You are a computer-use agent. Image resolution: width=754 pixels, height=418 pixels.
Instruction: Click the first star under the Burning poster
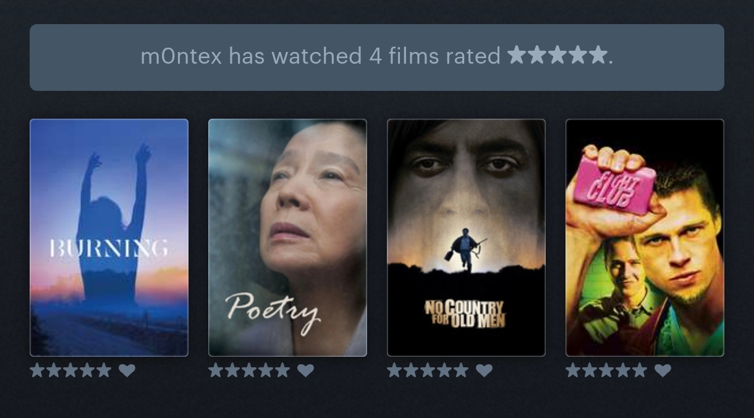tap(37, 370)
